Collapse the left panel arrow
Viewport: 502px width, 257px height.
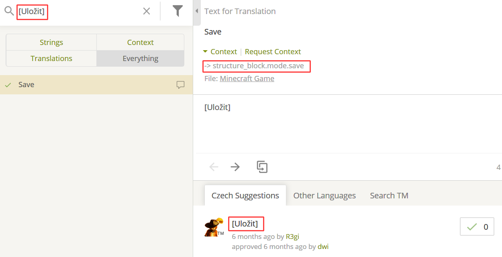[197, 11]
